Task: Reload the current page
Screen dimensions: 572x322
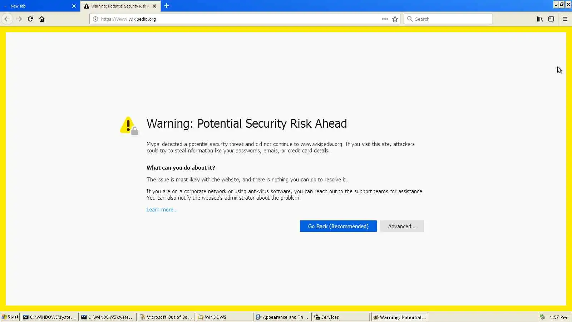Action: 30,19
